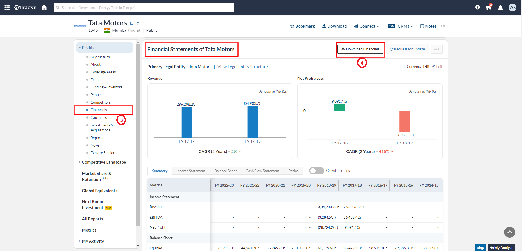This screenshot has width=522, height=251.
Task: Select Exits in sidebar
Action: 94,80
